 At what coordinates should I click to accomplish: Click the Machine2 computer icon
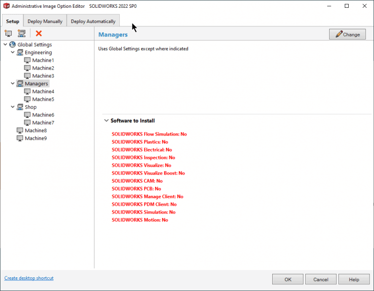pyautogui.click(x=27, y=68)
